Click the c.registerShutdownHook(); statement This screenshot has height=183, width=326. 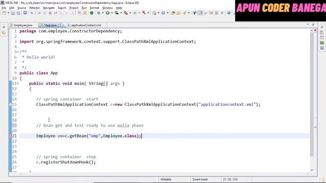click(x=66, y=162)
